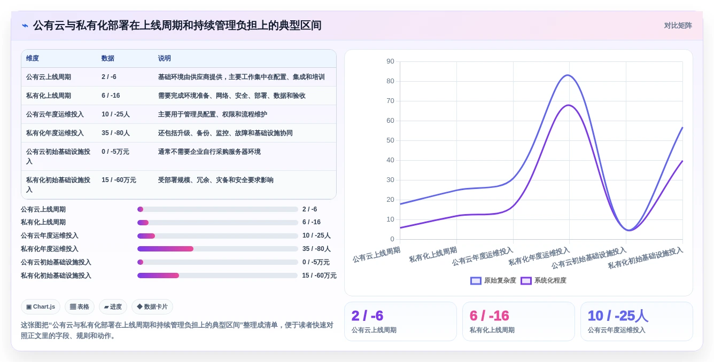Click the table value 35 / -80人
The width and height of the screenshot is (714, 362).
[115, 133]
